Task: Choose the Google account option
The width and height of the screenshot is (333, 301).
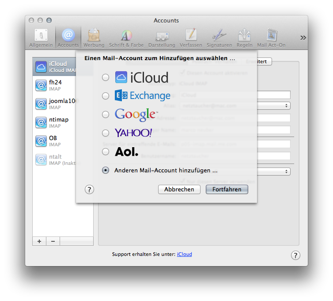Action: (x=106, y=114)
